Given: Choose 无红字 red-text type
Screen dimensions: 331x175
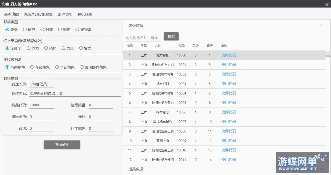Looking at the screenshot, I should (x=13, y=48).
